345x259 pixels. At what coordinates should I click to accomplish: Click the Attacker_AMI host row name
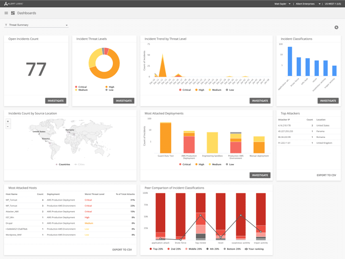click(x=12, y=211)
